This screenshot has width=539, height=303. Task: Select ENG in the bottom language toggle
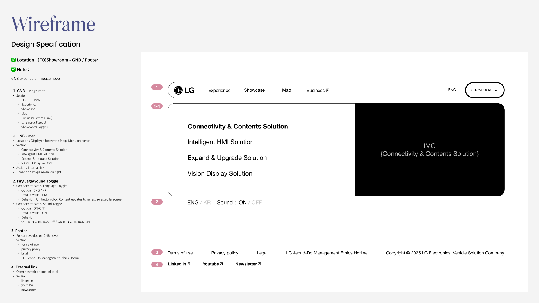pyautogui.click(x=193, y=203)
